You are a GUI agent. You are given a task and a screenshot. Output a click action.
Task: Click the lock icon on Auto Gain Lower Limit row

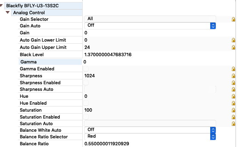tap(233, 40)
